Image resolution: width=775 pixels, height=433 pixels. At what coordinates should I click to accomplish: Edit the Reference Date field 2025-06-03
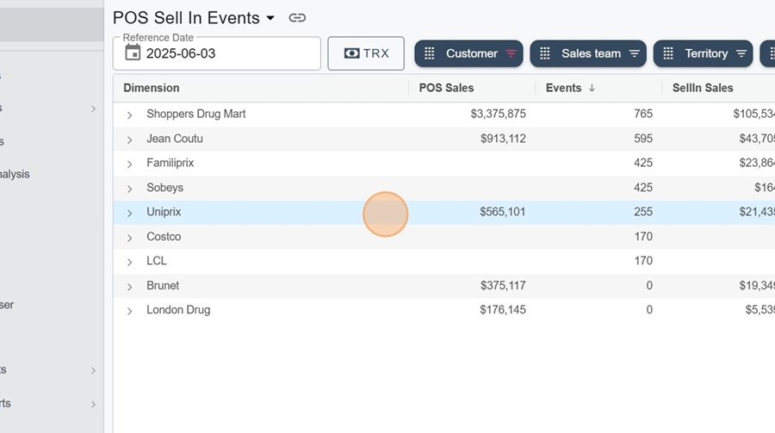216,53
